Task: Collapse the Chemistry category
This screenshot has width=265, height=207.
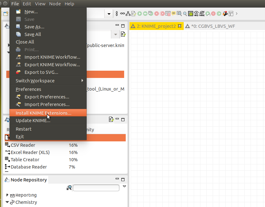Action: pyautogui.click(x=7, y=202)
